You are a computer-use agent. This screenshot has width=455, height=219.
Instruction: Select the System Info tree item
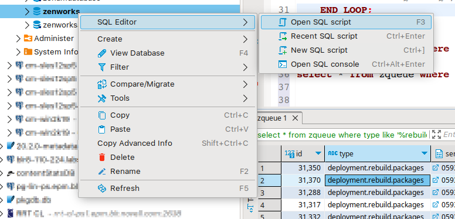click(x=56, y=52)
